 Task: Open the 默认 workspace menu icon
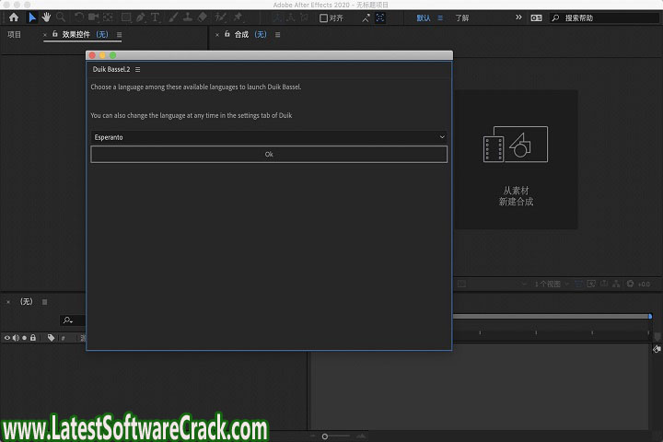pos(440,18)
